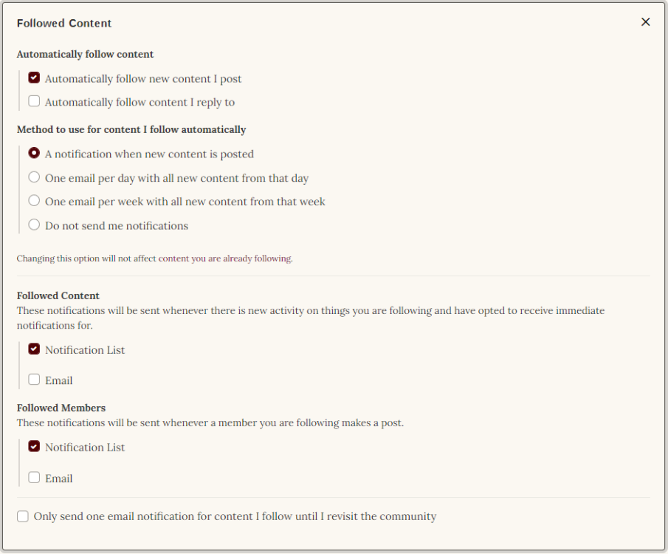Click 'A notification when new content is posted' text
The image size is (668, 554).
[x=149, y=154]
